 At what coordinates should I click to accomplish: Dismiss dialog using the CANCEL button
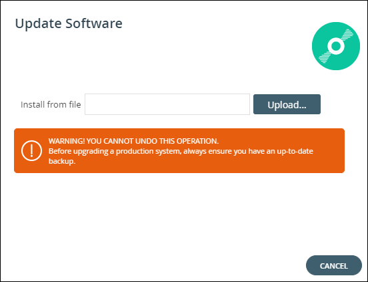[334, 265]
